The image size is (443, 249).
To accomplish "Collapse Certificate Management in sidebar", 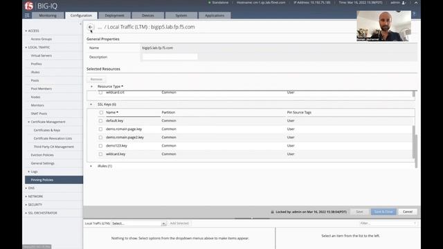I will click(29, 122).
